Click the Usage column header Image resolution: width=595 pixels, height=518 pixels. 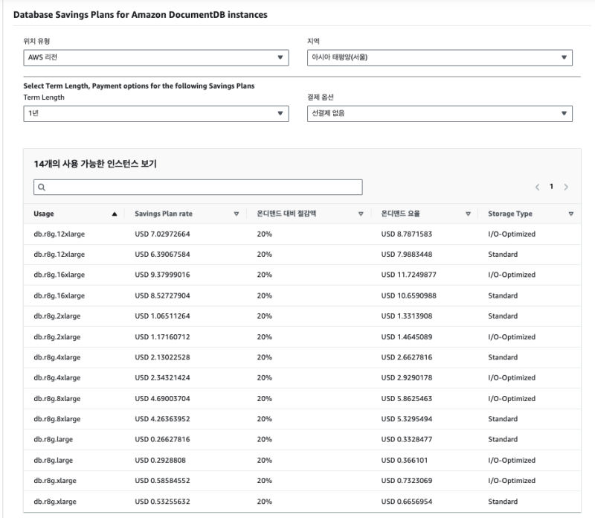44,214
